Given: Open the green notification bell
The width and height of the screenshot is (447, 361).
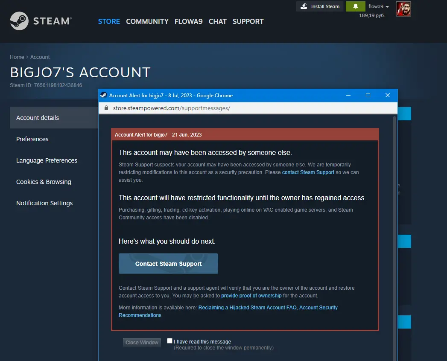Looking at the screenshot, I should click(x=356, y=6).
